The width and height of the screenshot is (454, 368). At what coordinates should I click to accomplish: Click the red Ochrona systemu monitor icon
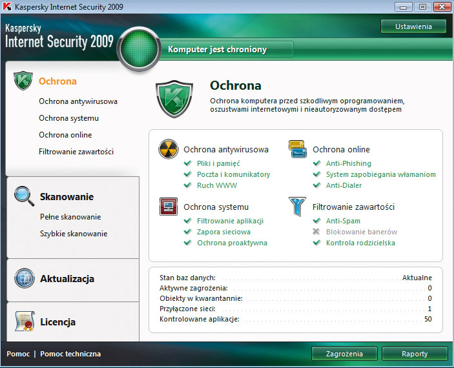[x=169, y=207]
